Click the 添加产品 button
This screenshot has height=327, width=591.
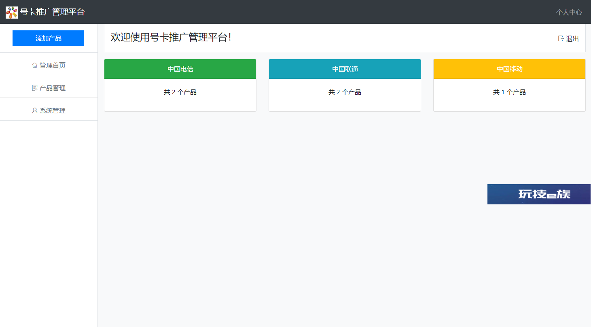pos(48,38)
